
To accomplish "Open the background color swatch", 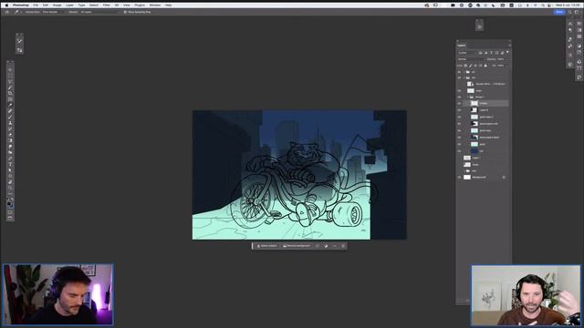I will 12,207.
